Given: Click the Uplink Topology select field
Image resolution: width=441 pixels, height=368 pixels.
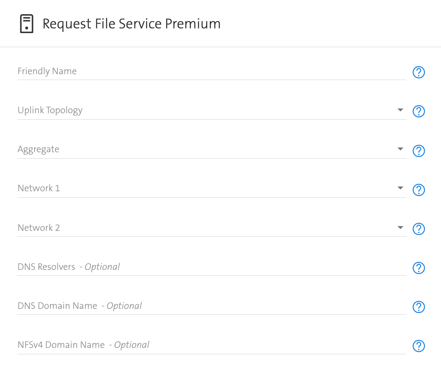Looking at the screenshot, I should tap(212, 110).
